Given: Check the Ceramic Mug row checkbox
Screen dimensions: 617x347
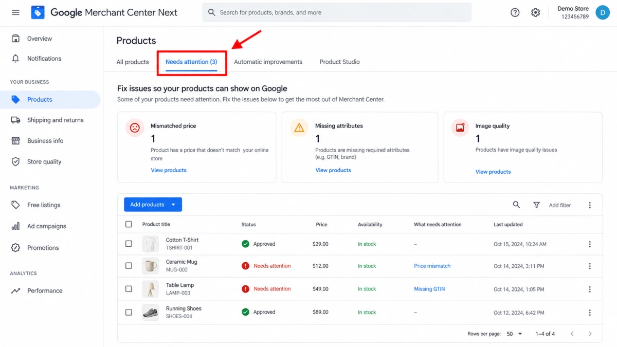Looking at the screenshot, I should [129, 266].
